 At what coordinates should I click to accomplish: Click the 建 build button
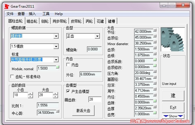pyautogui.click(x=173, y=96)
